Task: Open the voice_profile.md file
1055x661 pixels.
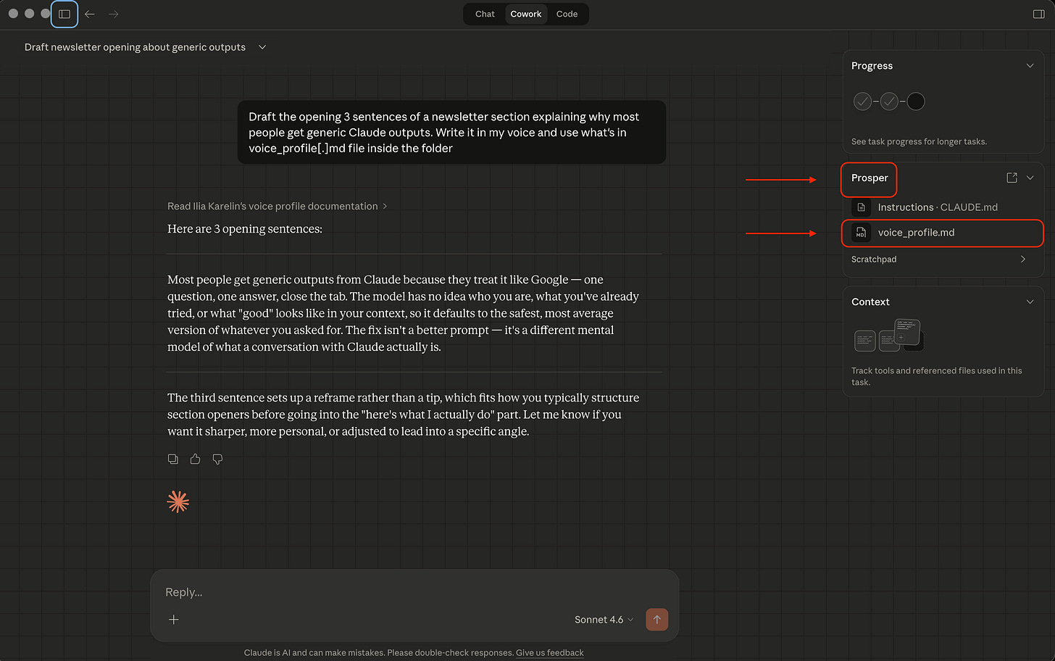Action: click(x=943, y=233)
